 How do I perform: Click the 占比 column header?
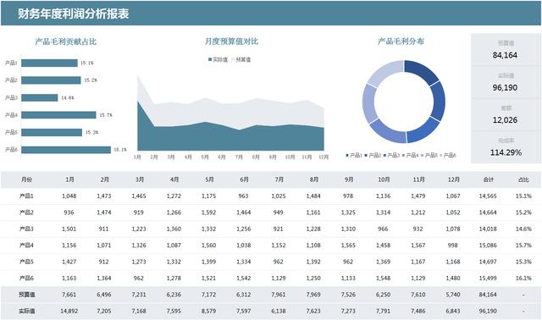coord(523,179)
